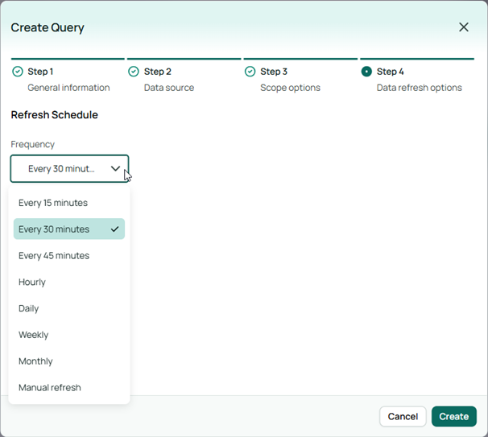This screenshot has width=488, height=437.
Task: Collapse the Frequency dropdown chevron
Action: click(x=115, y=168)
